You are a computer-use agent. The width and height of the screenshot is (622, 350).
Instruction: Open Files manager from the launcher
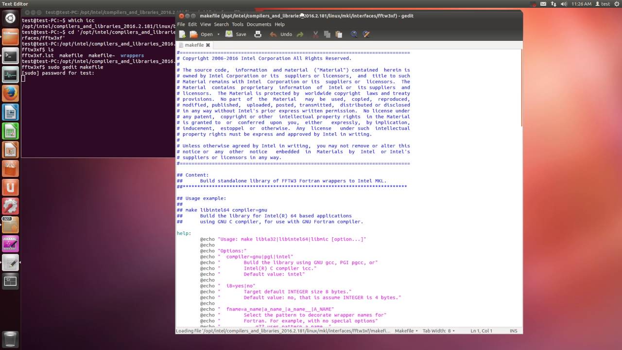click(10, 37)
